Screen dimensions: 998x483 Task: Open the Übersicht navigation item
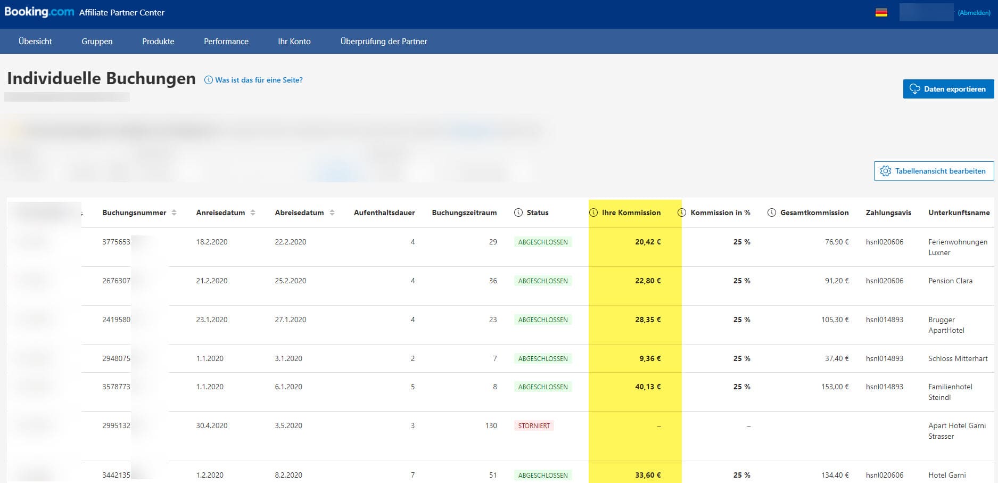tap(35, 41)
